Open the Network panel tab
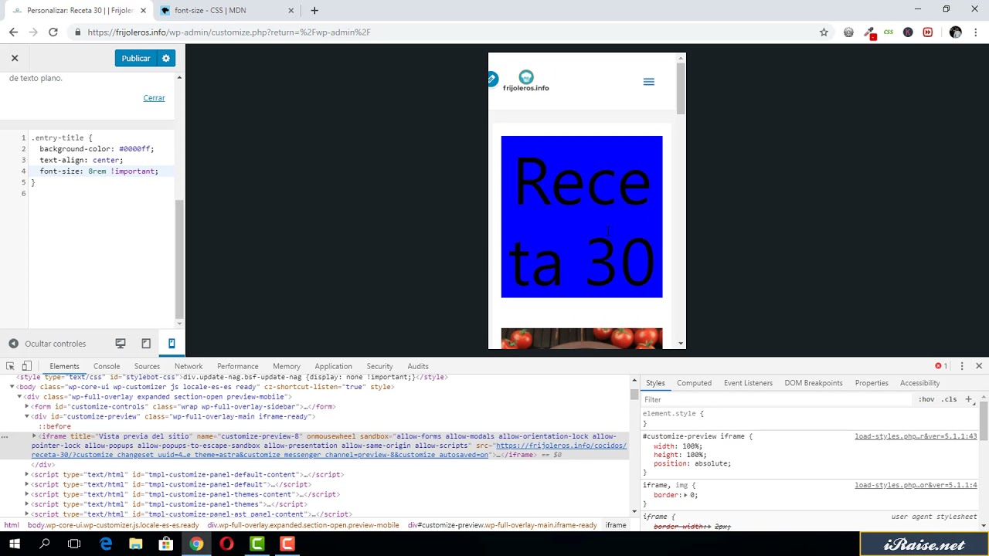The image size is (989, 556). (x=189, y=366)
